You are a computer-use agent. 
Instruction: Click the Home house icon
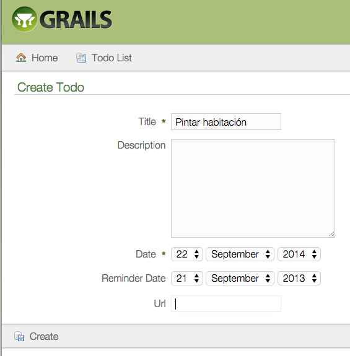tap(21, 58)
